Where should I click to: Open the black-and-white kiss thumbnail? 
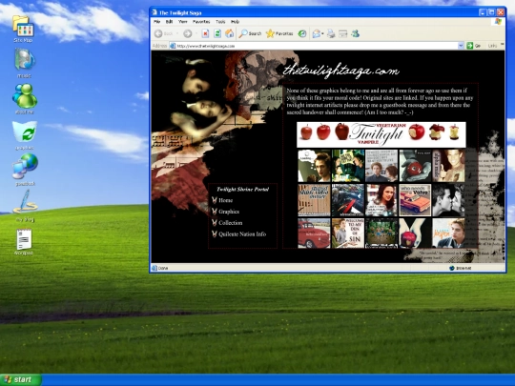point(448,200)
